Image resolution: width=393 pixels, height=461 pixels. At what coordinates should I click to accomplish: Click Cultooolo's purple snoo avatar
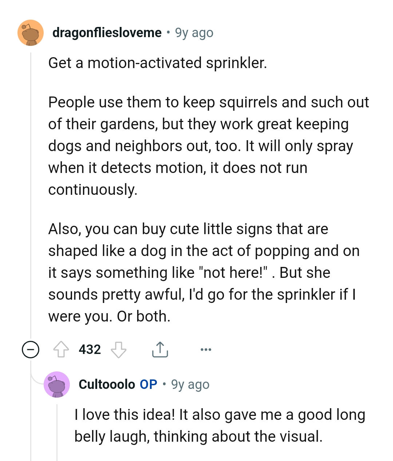pos(57,385)
